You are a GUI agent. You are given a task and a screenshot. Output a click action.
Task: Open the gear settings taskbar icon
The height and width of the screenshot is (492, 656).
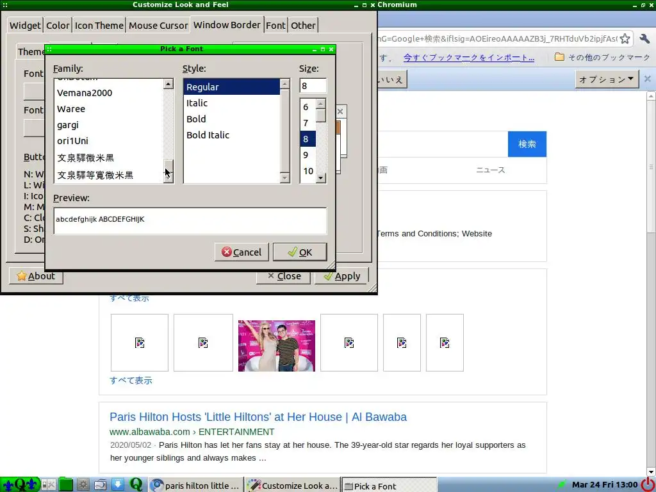83,484
